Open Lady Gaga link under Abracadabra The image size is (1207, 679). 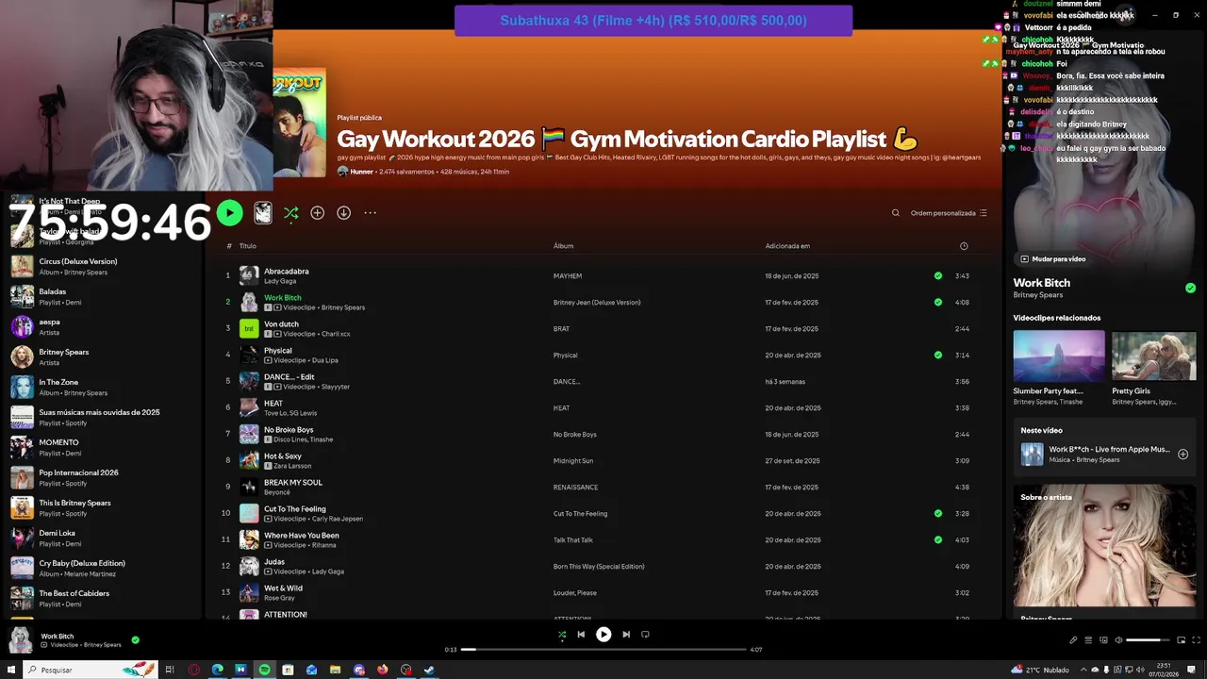point(280,281)
